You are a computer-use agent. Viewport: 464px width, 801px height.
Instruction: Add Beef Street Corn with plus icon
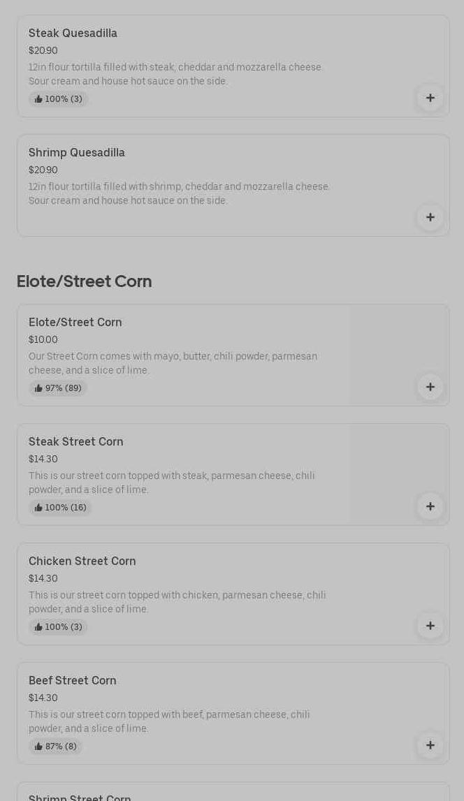430,745
